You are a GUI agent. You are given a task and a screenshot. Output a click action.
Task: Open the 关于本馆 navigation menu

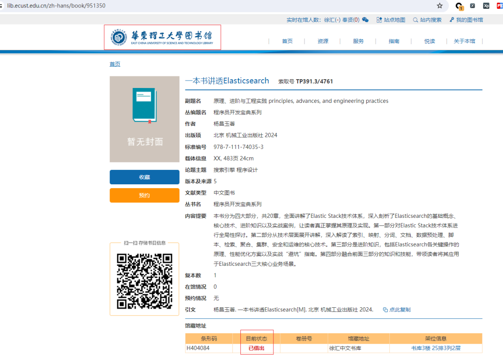(x=464, y=41)
